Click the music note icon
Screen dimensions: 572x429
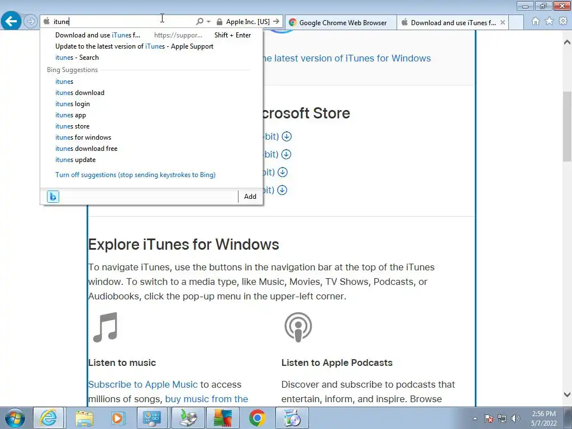106,327
